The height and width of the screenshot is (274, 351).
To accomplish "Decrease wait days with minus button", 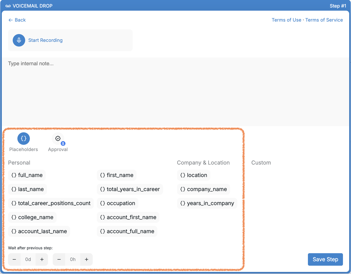I will coord(15,259).
